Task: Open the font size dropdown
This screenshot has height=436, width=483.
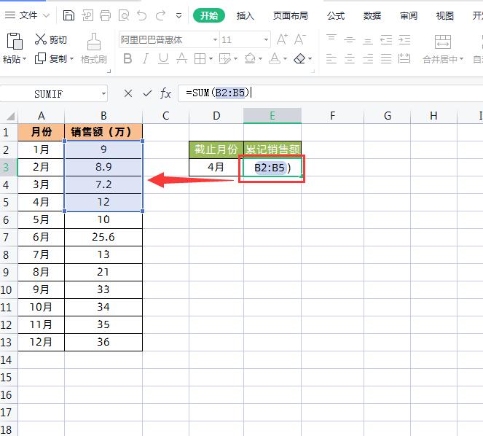Action: pyautogui.click(x=266, y=40)
